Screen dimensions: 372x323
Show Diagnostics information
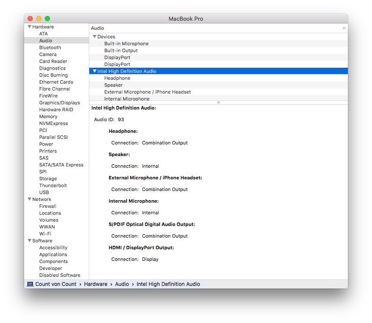[x=53, y=68]
